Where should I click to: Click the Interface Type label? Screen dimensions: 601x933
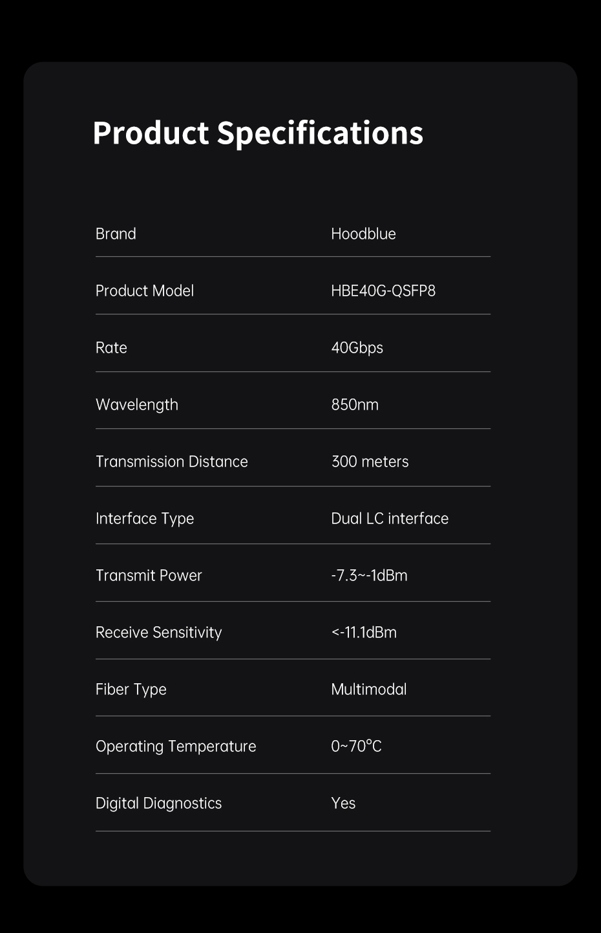click(x=144, y=518)
